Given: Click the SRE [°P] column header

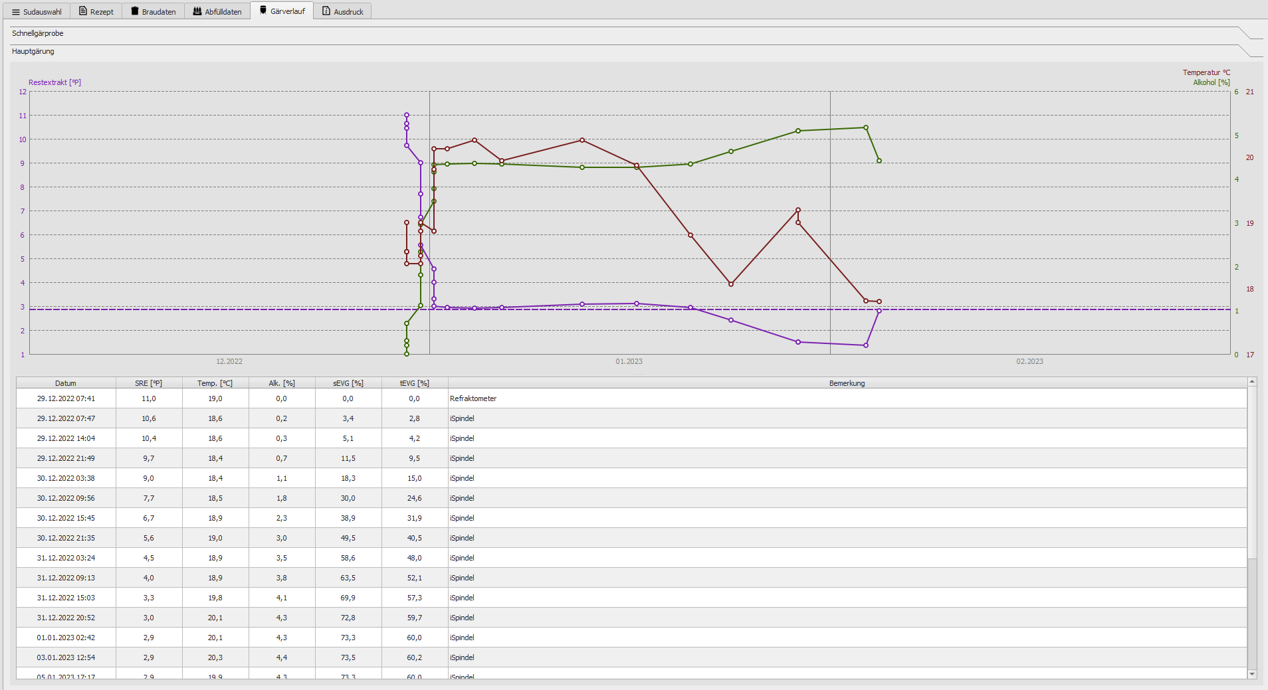Looking at the screenshot, I should point(148,383).
